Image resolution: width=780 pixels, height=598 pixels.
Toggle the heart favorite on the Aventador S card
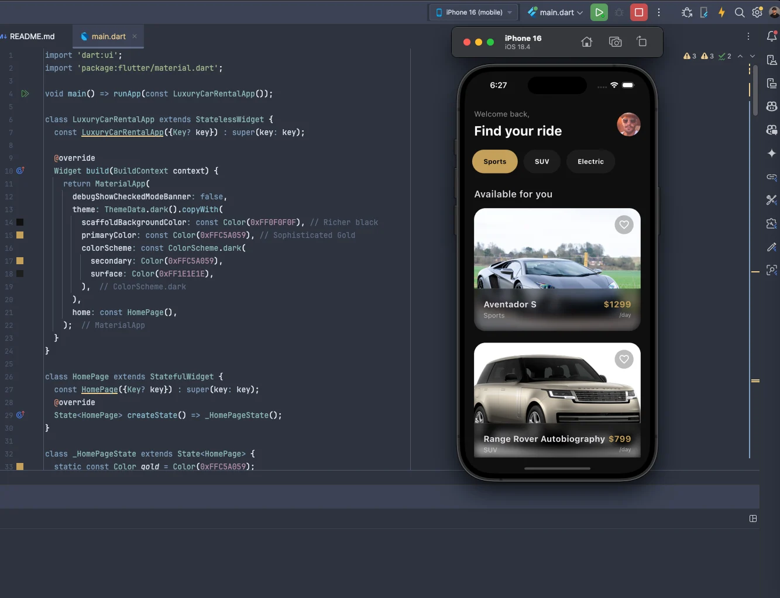coord(624,224)
